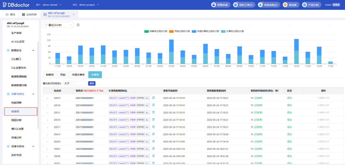
Task: Copy SQL icon for session 19537
Action: click(x=153, y=148)
